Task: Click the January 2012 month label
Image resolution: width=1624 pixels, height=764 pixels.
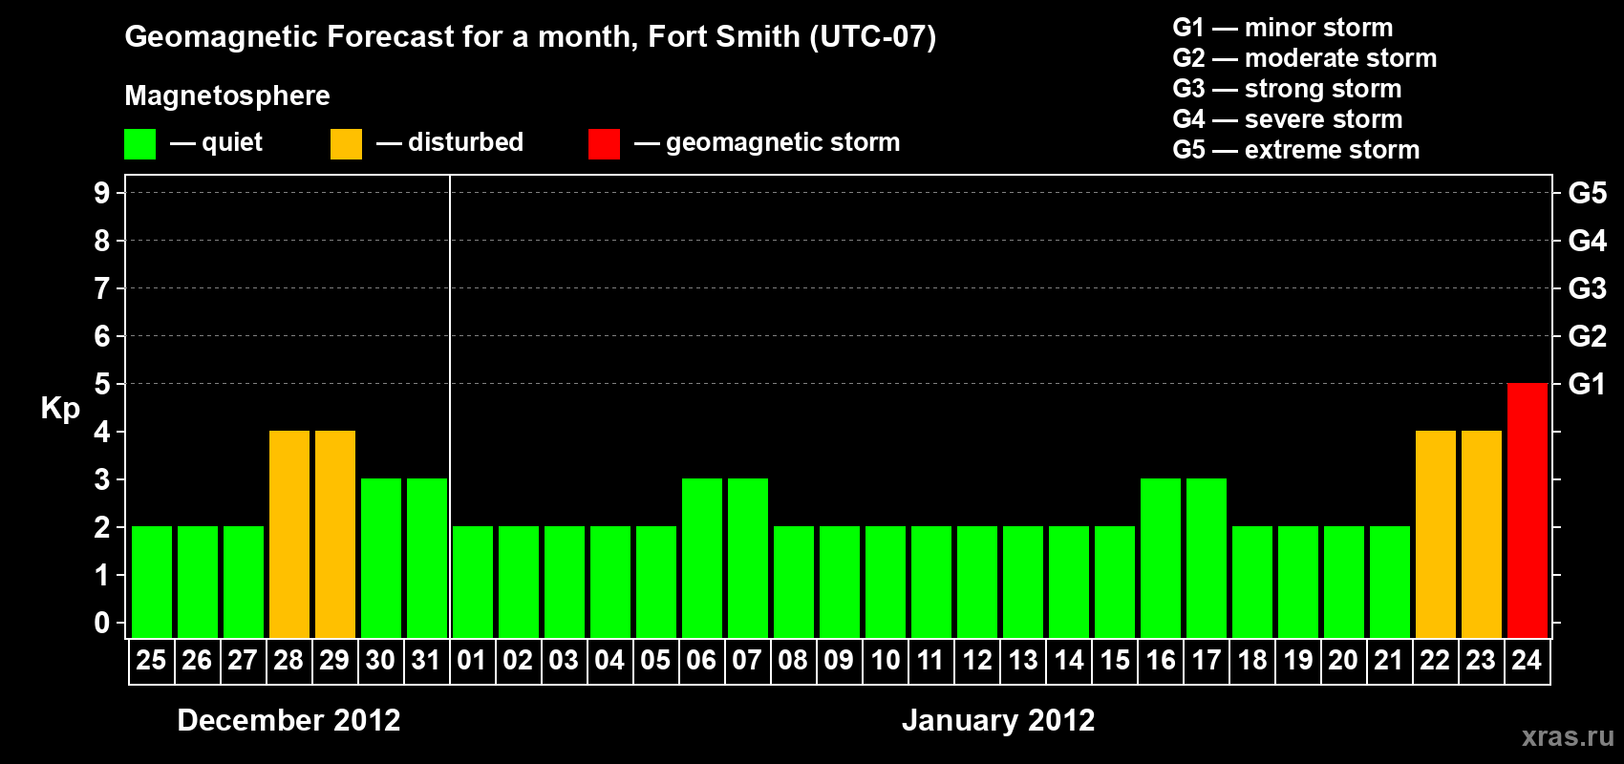Action: point(998,720)
